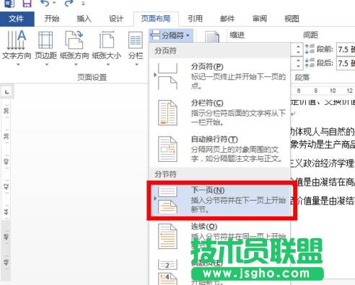Switch to the 开始 tab
The image size is (355, 285).
pos(52,19)
